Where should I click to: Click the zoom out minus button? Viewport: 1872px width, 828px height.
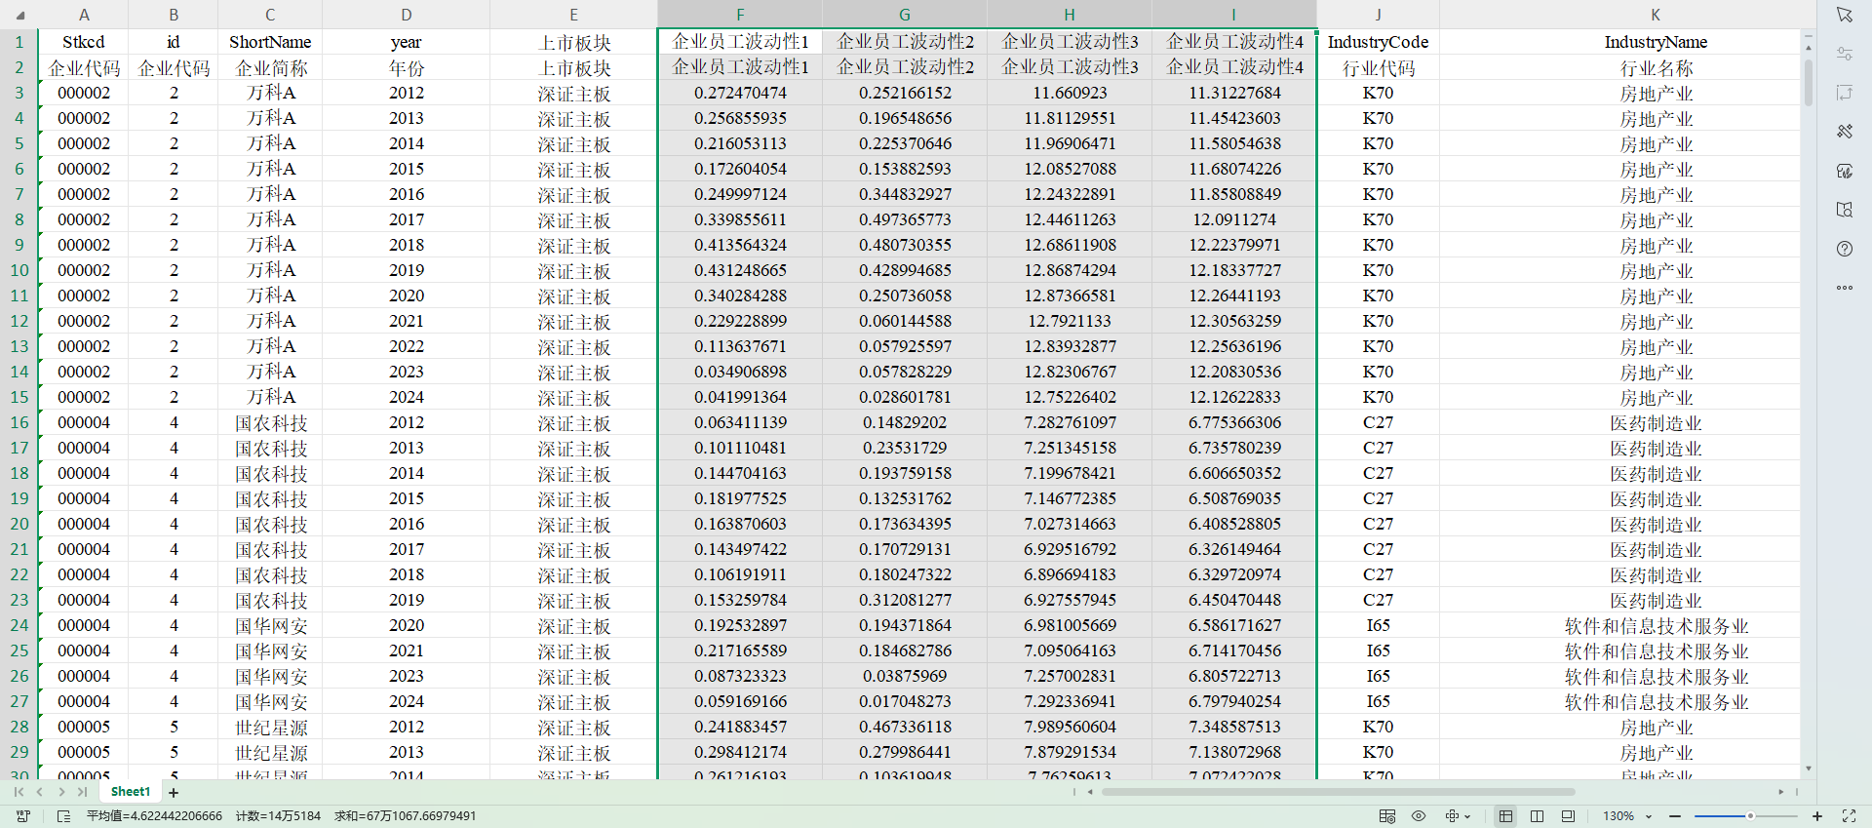(1675, 816)
